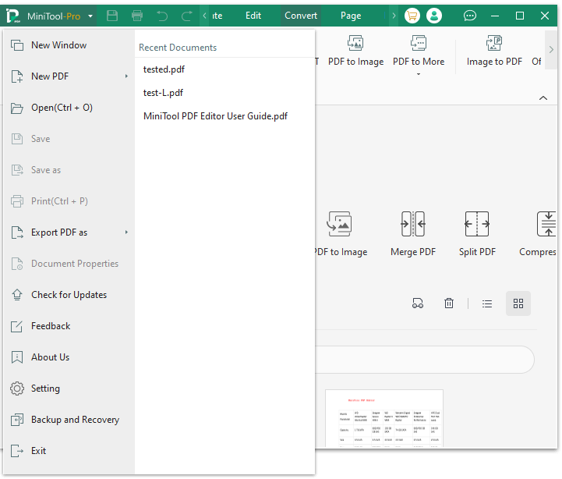Click the Print(Ctrl + P) menu item
The width and height of the screenshot is (562, 479).
[69, 201]
